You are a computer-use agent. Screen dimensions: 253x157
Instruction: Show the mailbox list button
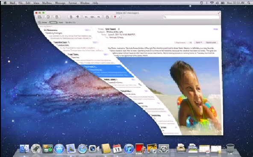[43, 23]
